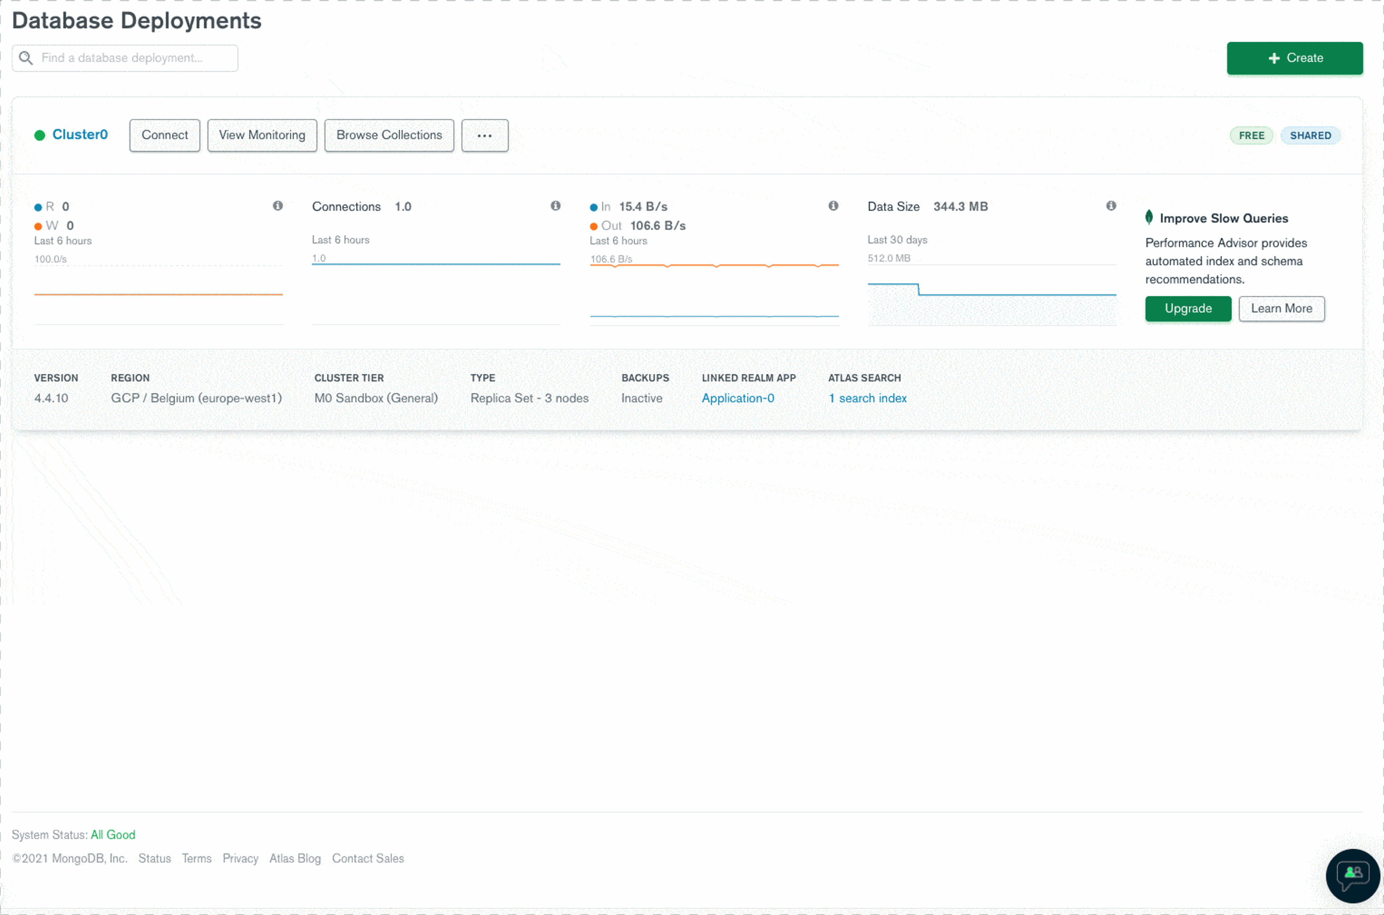Click info icon on Data Size chart
1384x915 pixels.
[x=1110, y=206]
